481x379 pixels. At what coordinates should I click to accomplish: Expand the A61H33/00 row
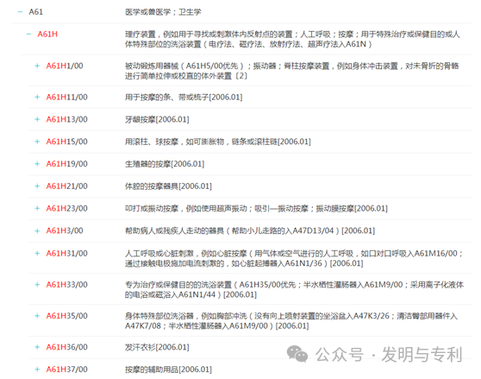tap(37, 285)
